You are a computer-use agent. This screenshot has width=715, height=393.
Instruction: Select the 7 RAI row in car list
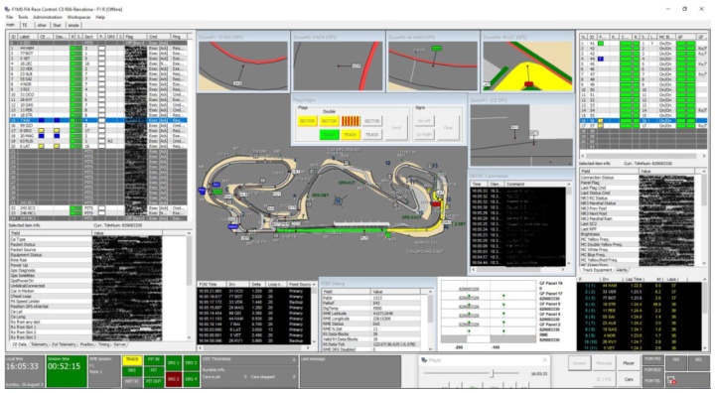pos(98,120)
